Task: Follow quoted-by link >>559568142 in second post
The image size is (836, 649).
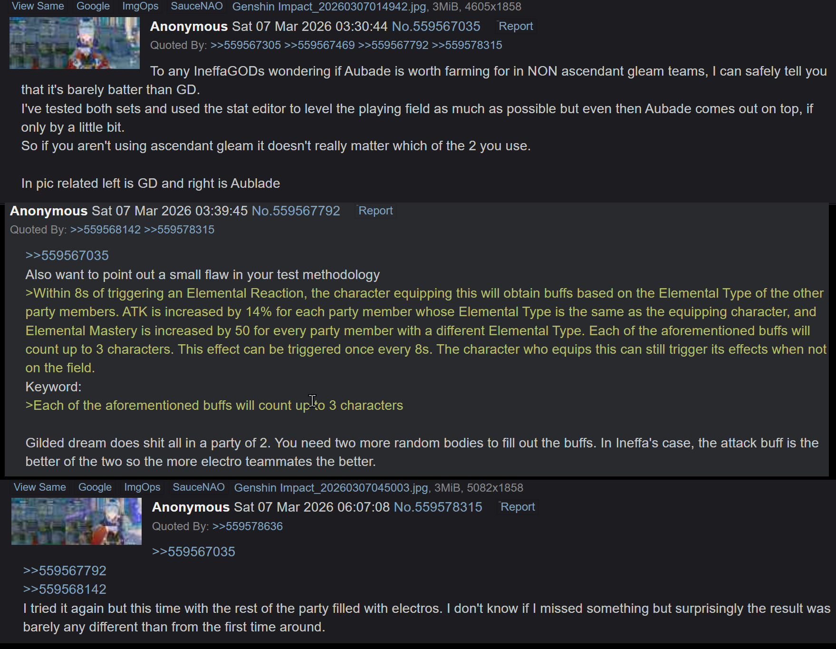Action: click(x=106, y=230)
